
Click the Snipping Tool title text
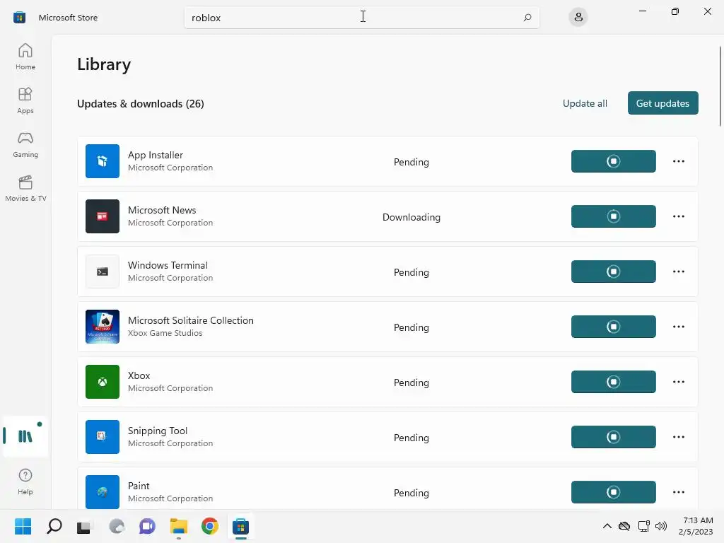tap(158, 431)
